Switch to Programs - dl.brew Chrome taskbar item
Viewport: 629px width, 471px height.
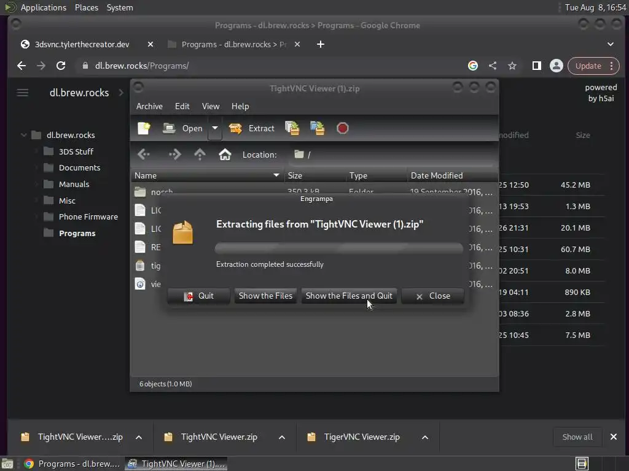(72, 464)
